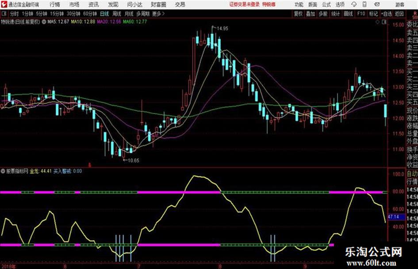Switch to 15分钟 chart period
418x269 pixels.
pos(57,14)
